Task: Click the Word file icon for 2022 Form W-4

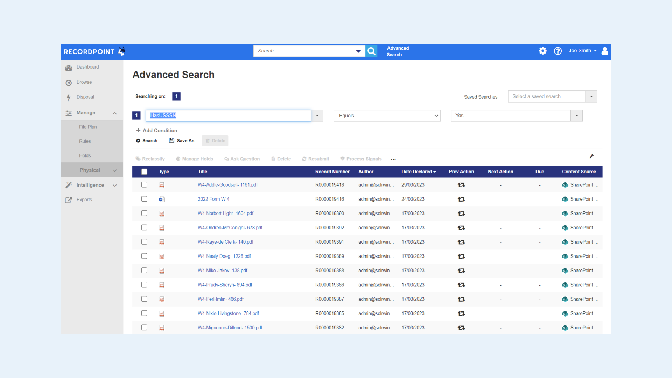Action: [161, 199]
